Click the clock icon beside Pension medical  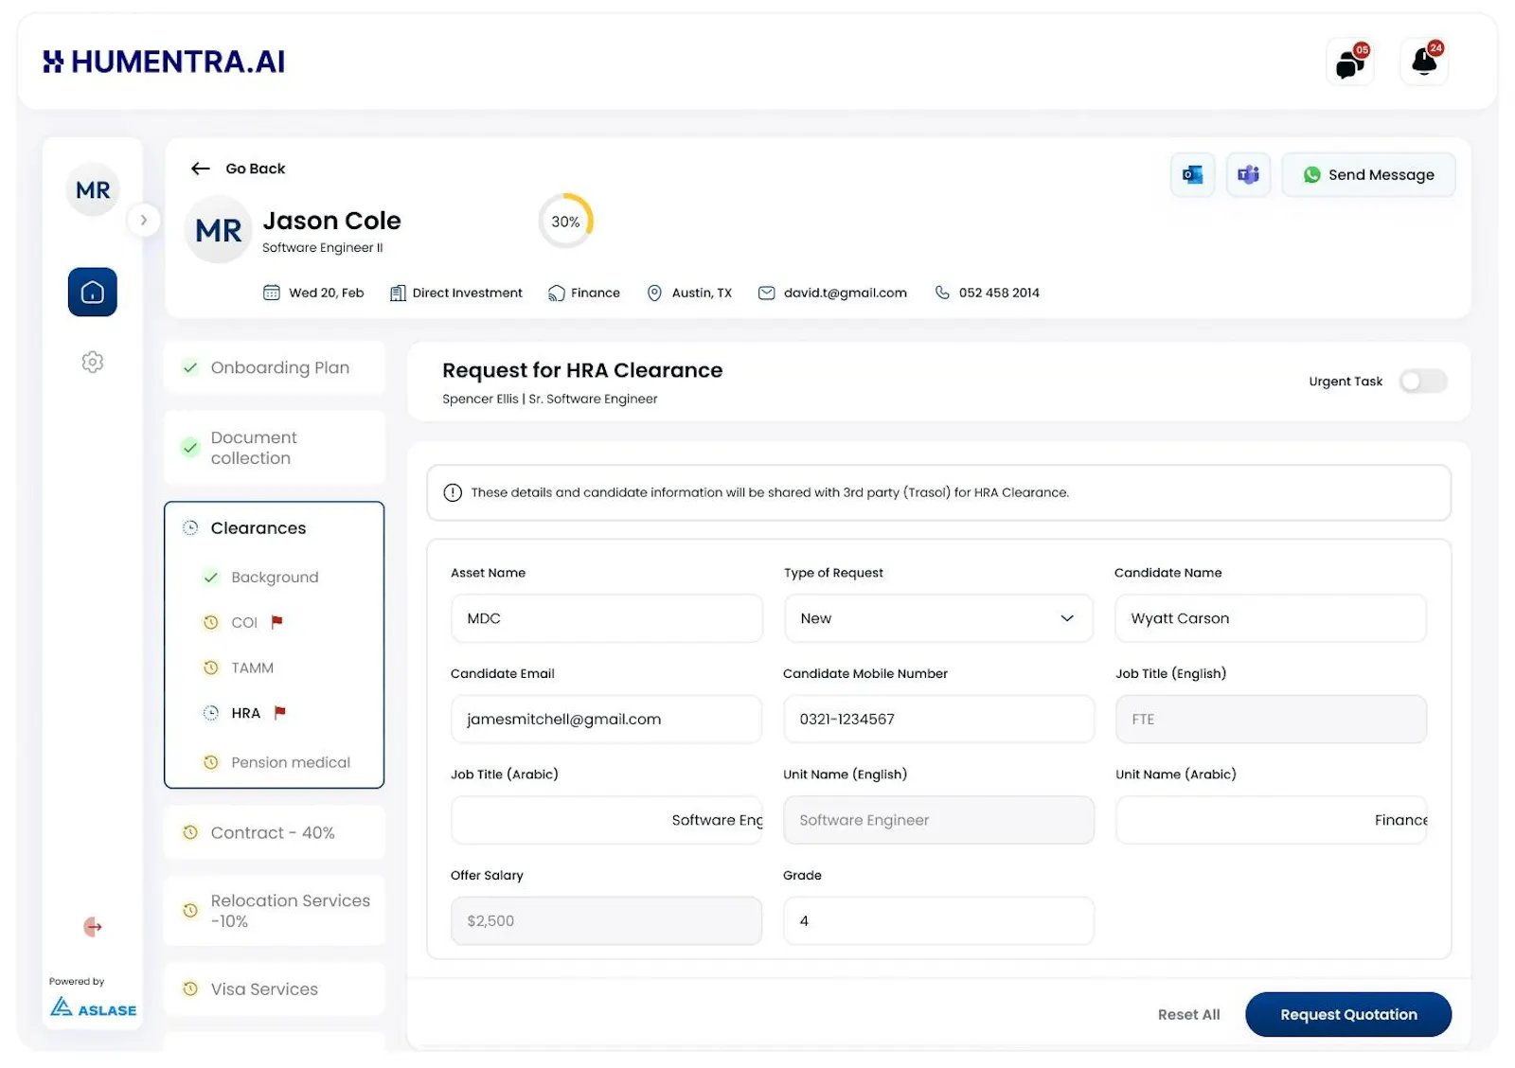tap(211, 762)
